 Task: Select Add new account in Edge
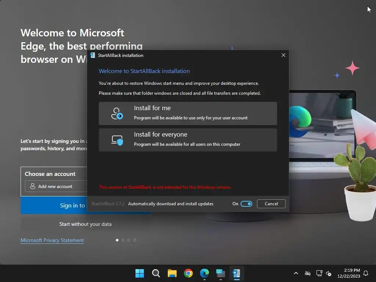pyautogui.click(x=56, y=186)
